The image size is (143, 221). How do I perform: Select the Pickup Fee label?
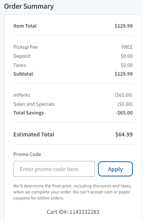tap(26, 47)
